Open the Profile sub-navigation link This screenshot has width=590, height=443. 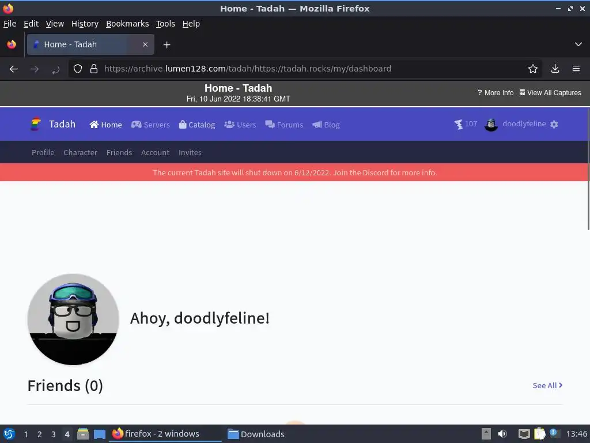(x=43, y=152)
